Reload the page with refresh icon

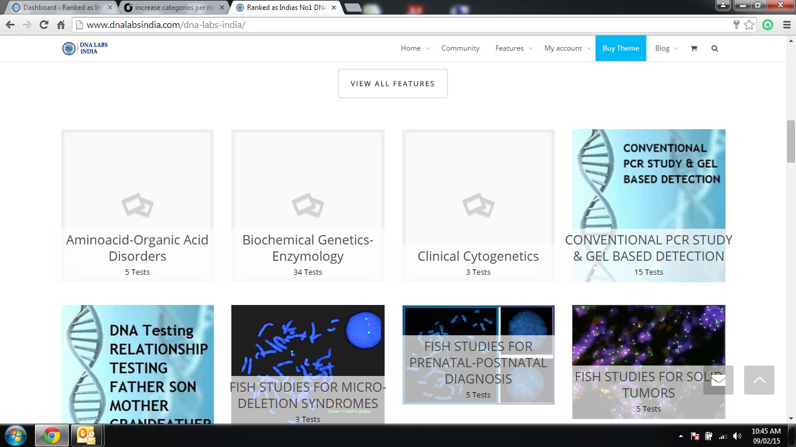(x=44, y=25)
